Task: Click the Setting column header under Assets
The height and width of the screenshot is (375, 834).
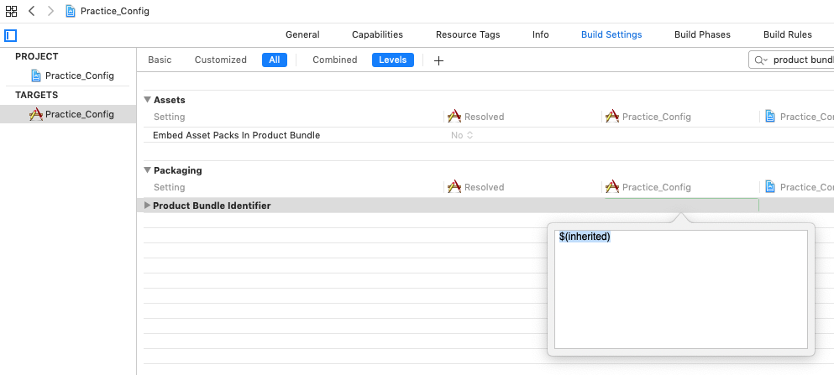Action: point(169,117)
